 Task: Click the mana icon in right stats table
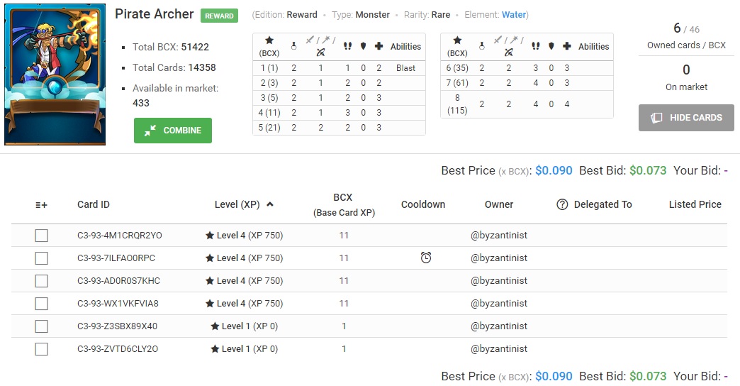coord(481,46)
